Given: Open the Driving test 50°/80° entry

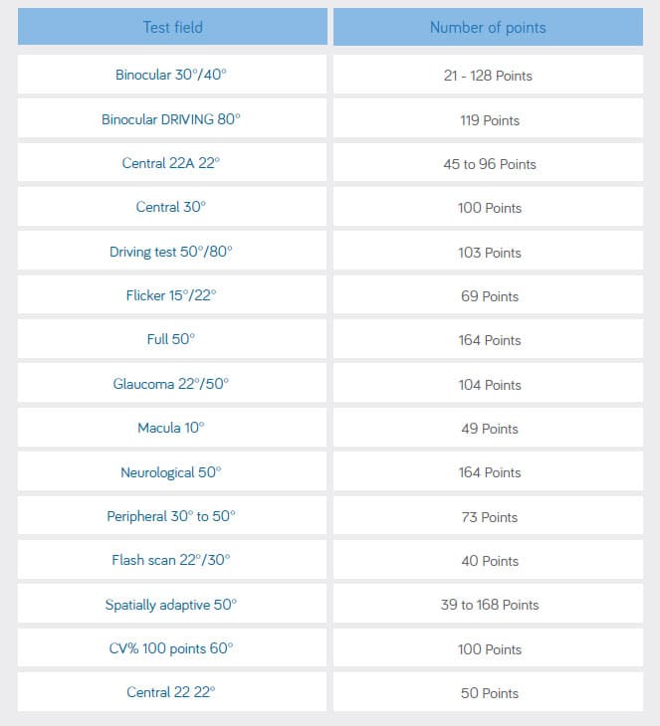Looking at the screenshot, I should (x=171, y=252).
